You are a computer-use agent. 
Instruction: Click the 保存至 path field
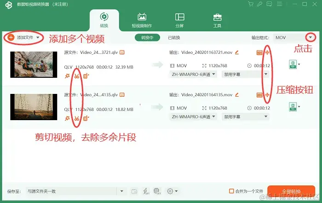71,191
